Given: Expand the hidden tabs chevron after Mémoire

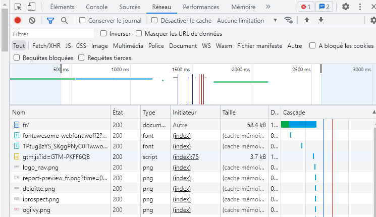Looking at the screenshot, I should [x=268, y=7].
